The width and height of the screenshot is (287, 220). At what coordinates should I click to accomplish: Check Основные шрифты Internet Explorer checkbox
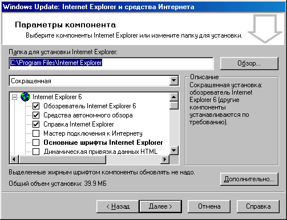tap(36, 142)
